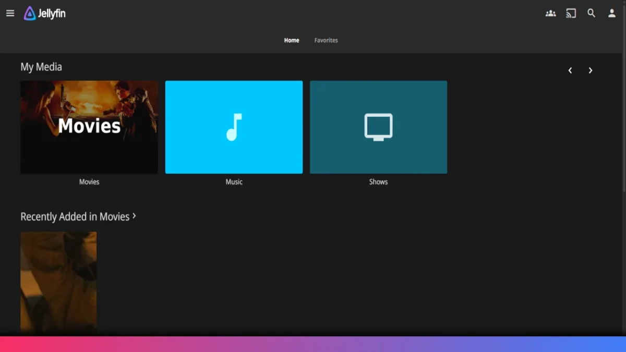This screenshot has width=626, height=352.
Task: Switch to the Home tab
Action: click(x=292, y=40)
